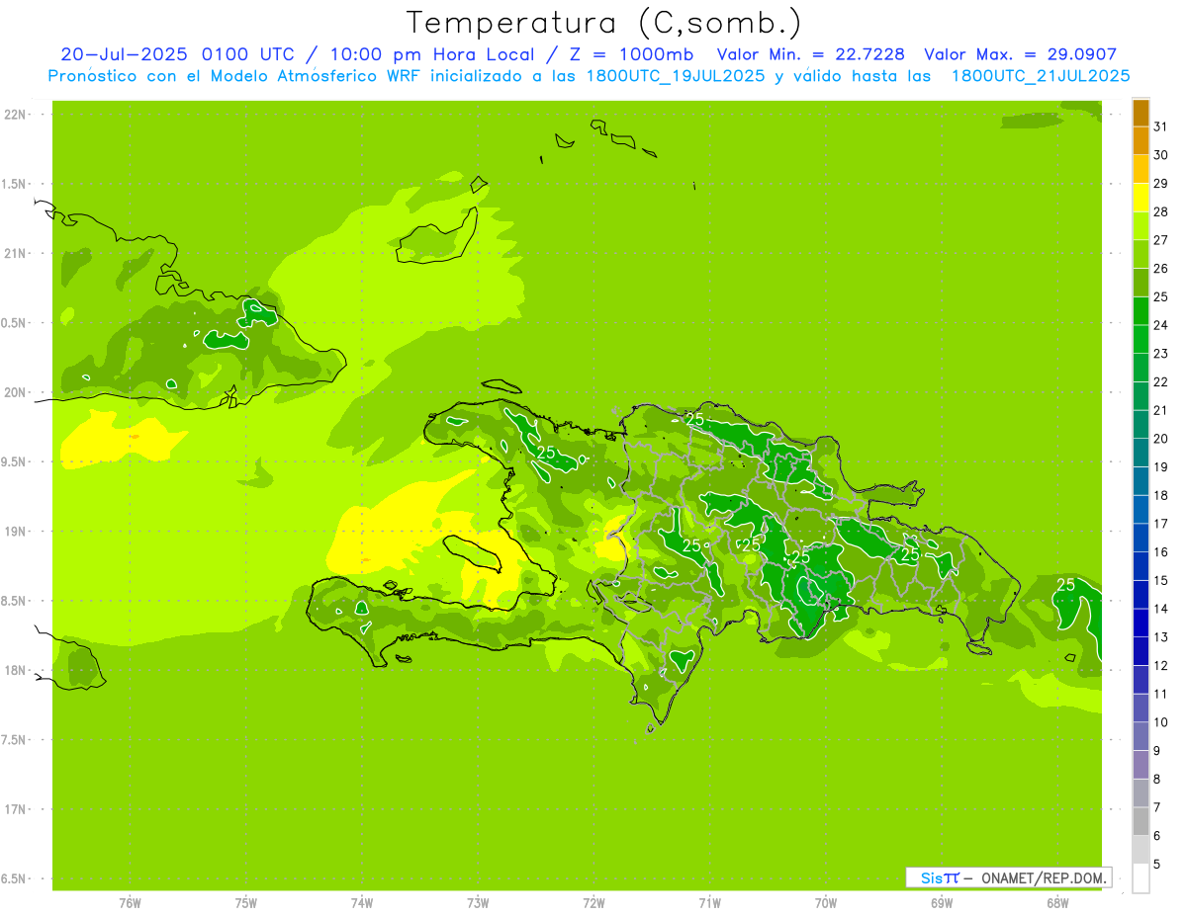Pick the 24–25 green colorbar swatch
1187x916 pixels.
[1141, 310]
